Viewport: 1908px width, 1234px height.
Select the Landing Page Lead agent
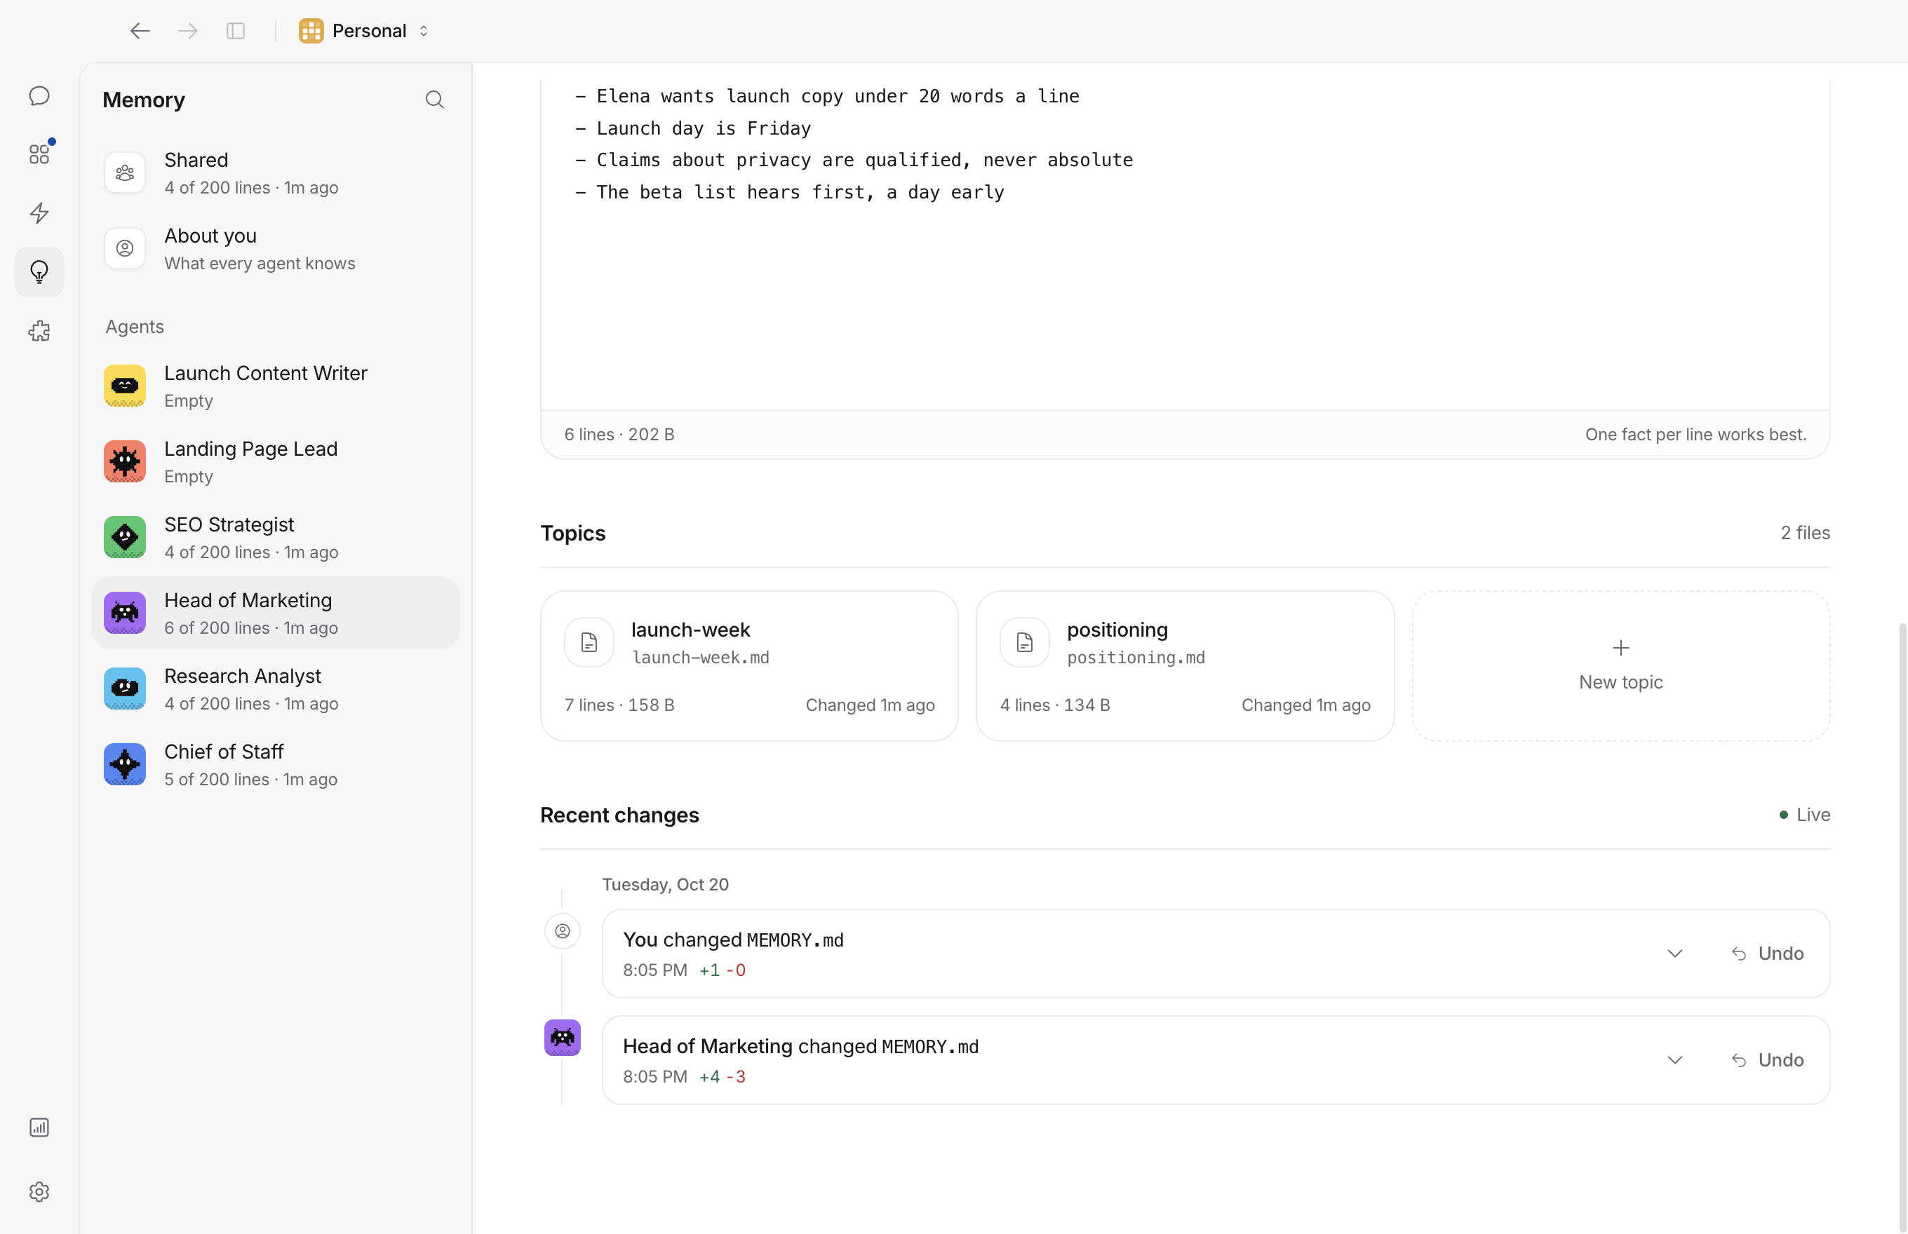[x=276, y=462]
